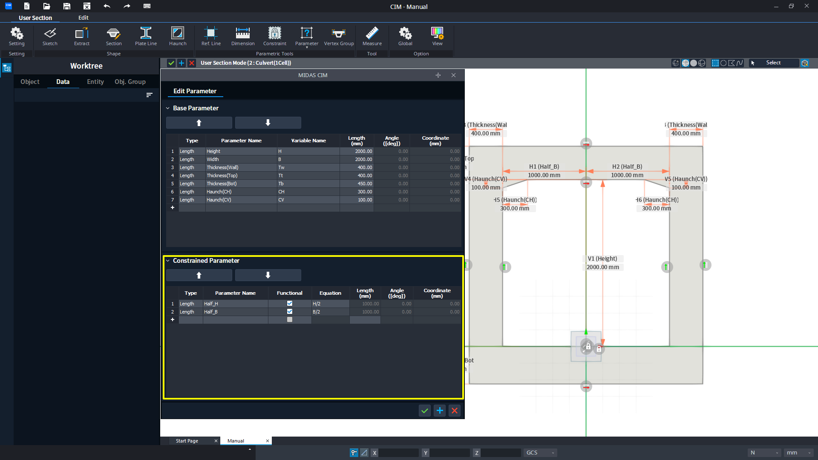
Task: Toggle Functional checkbox for Half_H
Action: click(290, 304)
